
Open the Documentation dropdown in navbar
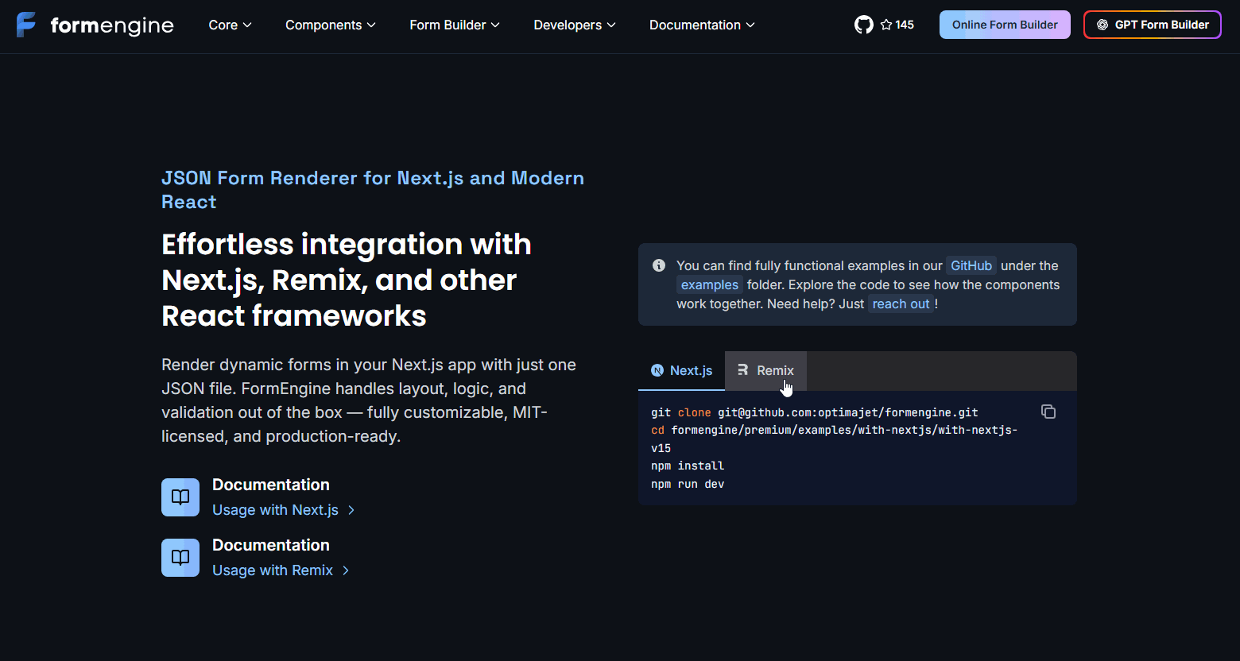(x=702, y=25)
